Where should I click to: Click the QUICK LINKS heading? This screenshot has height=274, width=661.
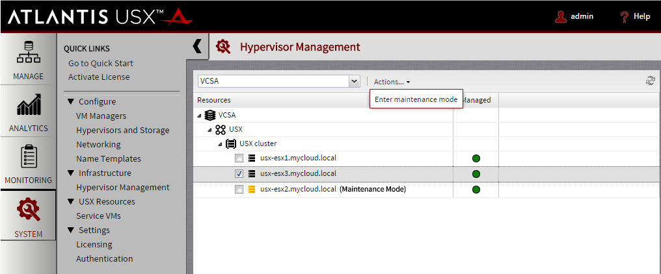(87, 49)
